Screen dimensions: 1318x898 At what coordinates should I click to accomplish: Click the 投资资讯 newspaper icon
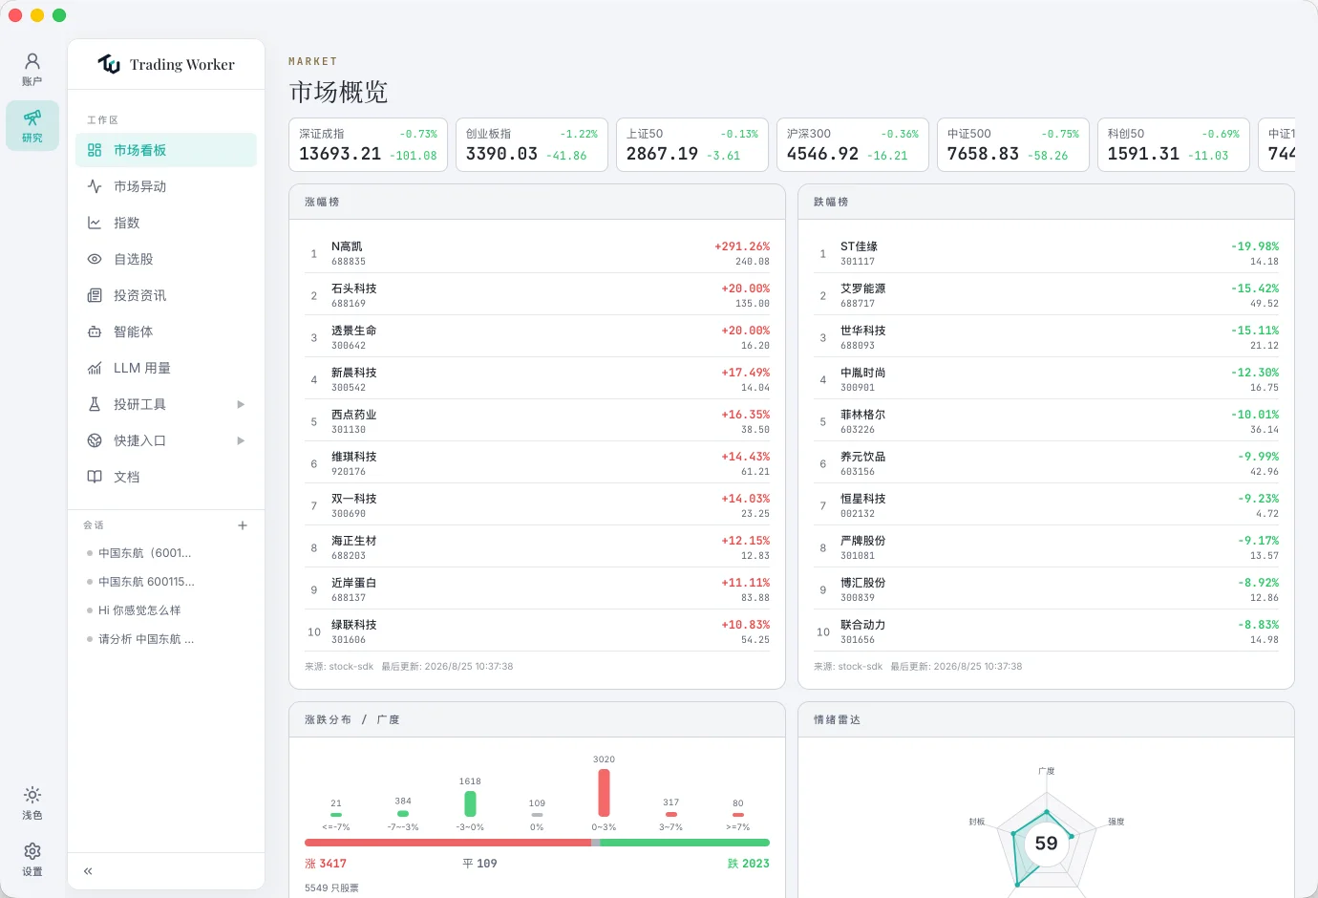point(95,295)
